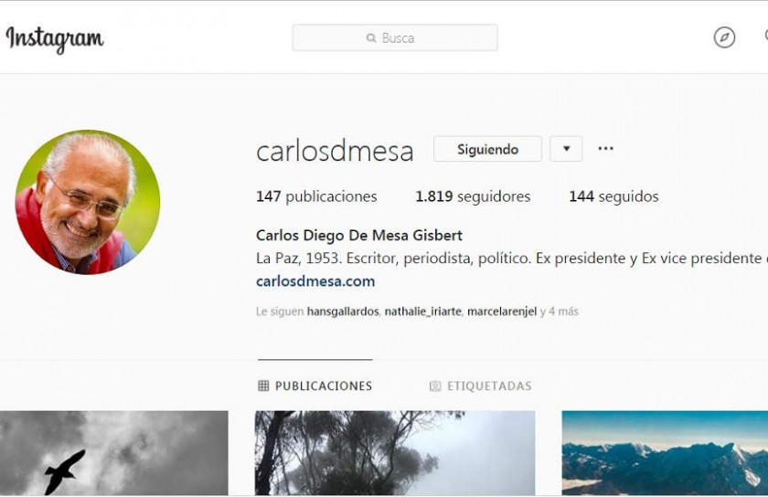This screenshot has width=768, height=497.
Task: Open carlosdmesa profile picture
Action: pyautogui.click(x=88, y=202)
